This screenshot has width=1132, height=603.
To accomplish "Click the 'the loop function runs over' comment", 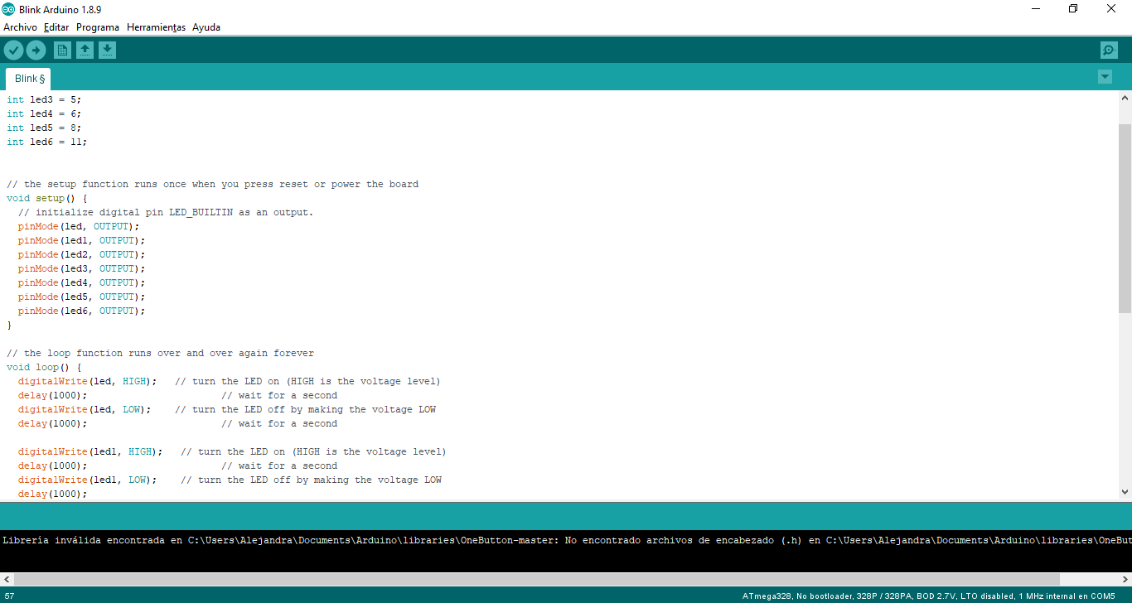I will click(160, 353).
